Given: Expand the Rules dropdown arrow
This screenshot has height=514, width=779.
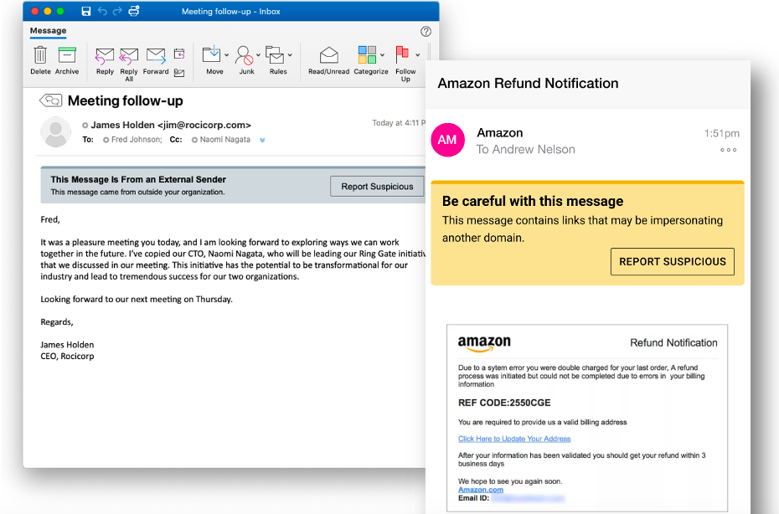Looking at the screenshot, I should click(x=290, y=55).
